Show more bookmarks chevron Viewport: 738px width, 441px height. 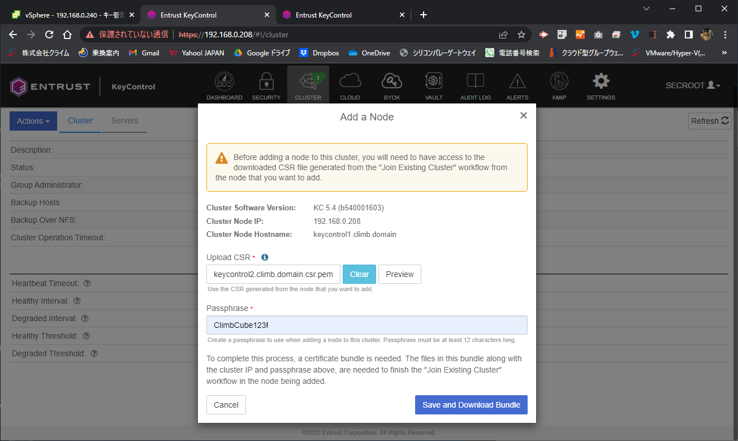(724, 53)
